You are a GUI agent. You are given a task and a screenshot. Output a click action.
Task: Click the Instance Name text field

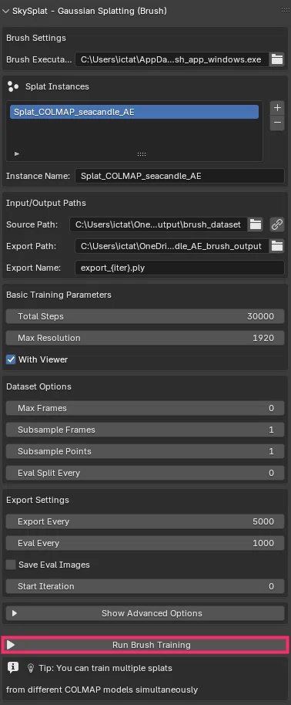pyautogui.click(x=179, y=176)
